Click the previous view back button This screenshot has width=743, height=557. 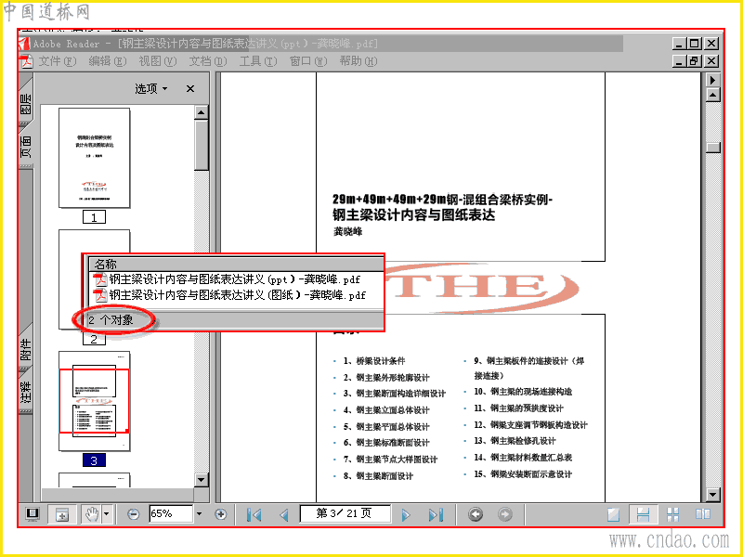[x=476, y=514]
